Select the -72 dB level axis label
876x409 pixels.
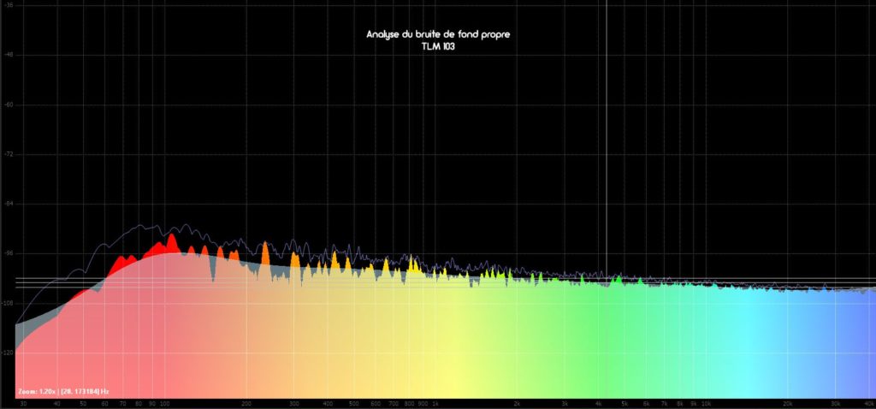[9, 155]
